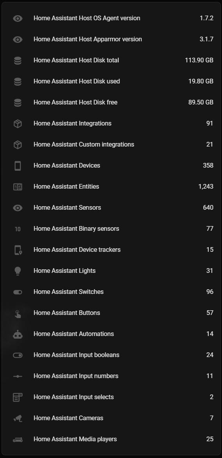Screen dimensions: 222x458
Task: Click the cube icon beside Home Assistant Integrations
Action: coord(18,123)
